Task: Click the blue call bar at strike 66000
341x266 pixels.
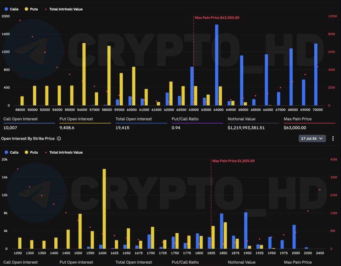Action: 266,80
